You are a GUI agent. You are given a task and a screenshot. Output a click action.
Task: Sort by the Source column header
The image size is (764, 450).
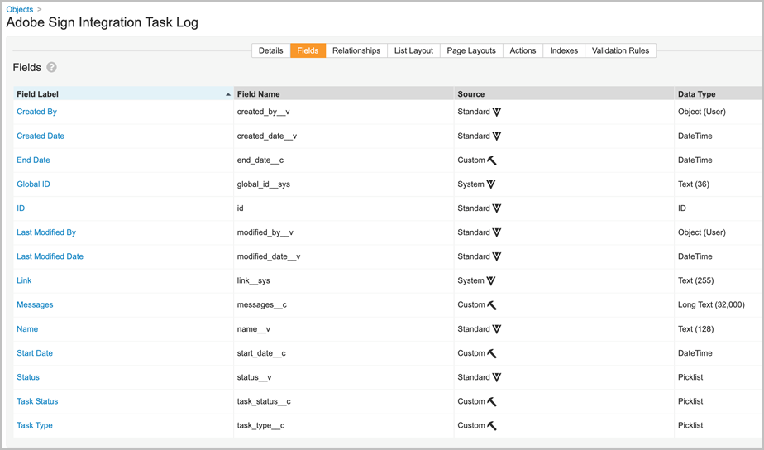[471, 94]
